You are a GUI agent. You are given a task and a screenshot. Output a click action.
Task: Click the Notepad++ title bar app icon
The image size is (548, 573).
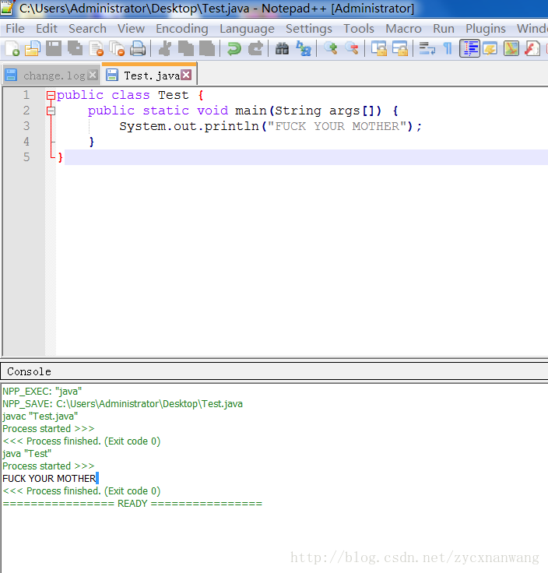pyautogui.click(x=7, y=8)
